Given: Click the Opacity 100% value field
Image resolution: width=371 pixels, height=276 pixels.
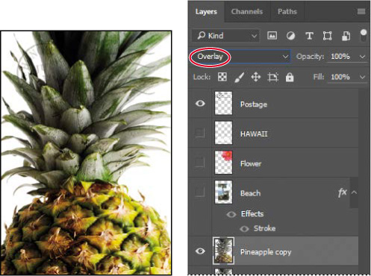Looking at the screenshot, I should (340, 57).
